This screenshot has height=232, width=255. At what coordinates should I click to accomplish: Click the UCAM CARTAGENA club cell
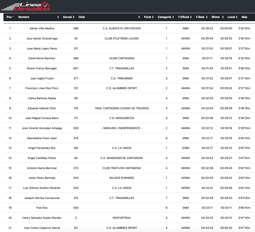click(122, 58)
